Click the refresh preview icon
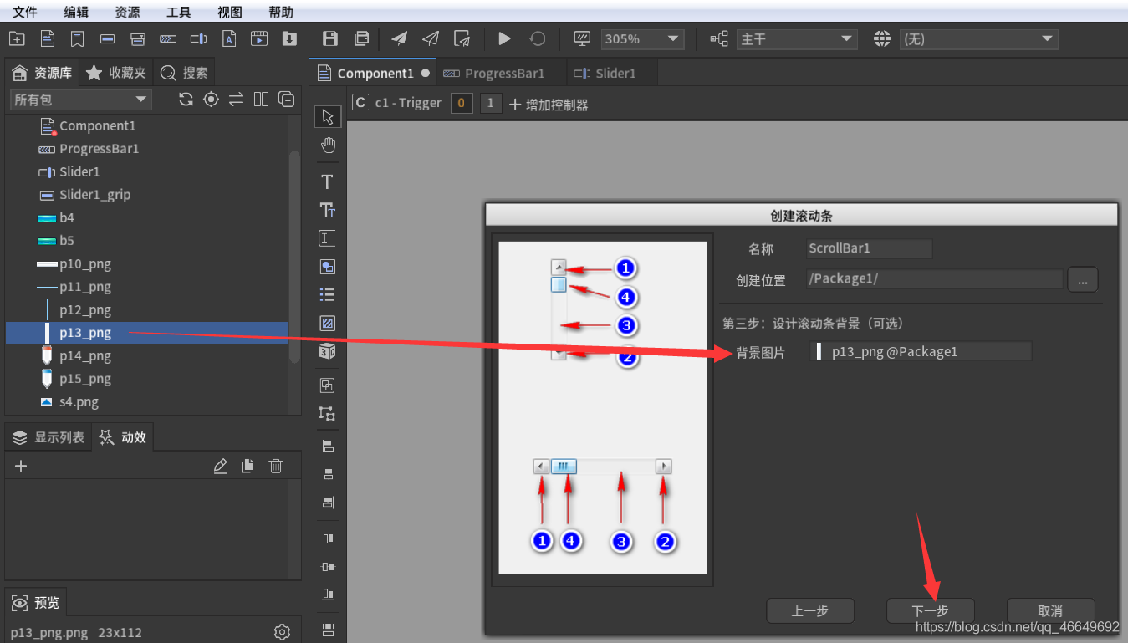The height and width of the screenshot is (643, 1128). [x=538, y=39]
